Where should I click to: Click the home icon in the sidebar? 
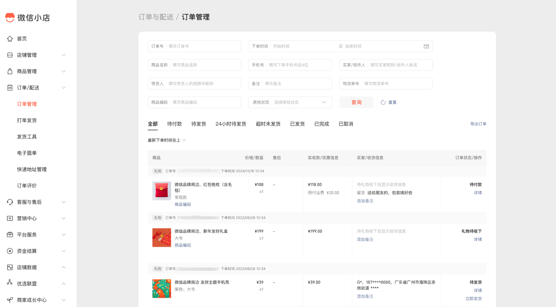point(10,39)
